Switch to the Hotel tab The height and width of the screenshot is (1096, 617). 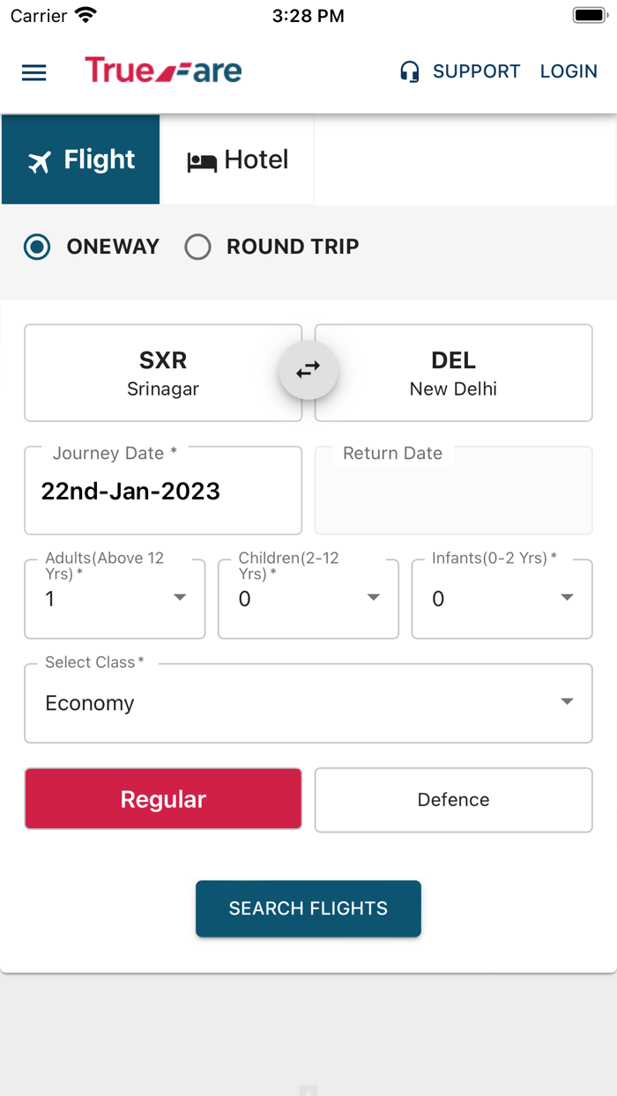[x=236, y=159]
